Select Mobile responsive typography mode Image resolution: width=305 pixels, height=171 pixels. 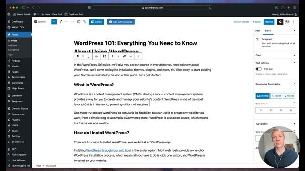tap(289, 96)
